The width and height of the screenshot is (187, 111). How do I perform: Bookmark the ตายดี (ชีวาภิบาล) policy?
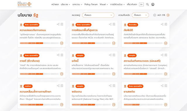point(62,55)
